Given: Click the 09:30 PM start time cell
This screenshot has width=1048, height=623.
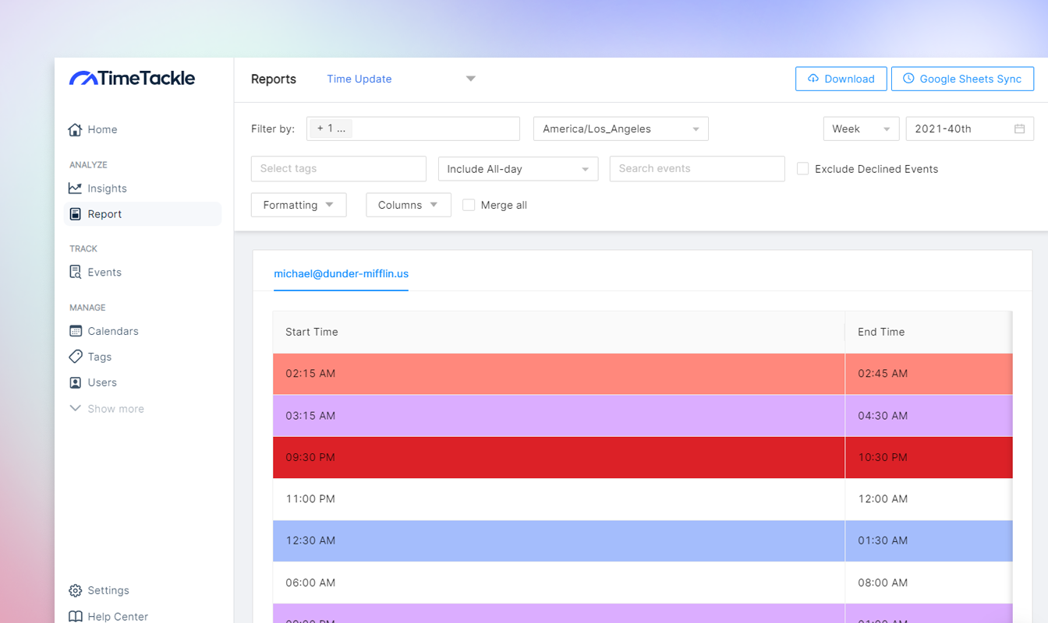Looking at the screenshot, I should [558, 457].
